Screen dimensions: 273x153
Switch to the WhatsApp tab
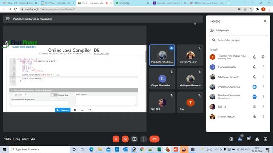(132, 3)
